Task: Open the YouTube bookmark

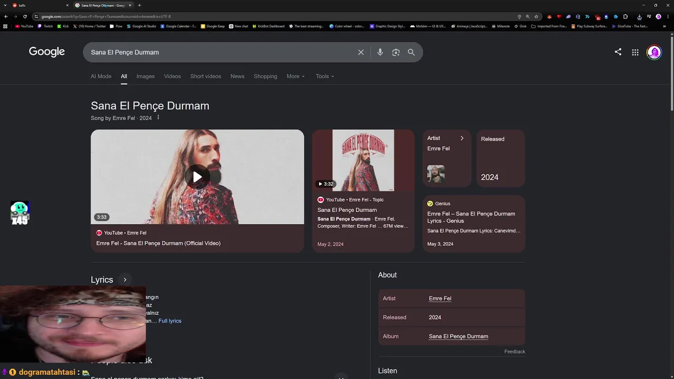Action: pyautogui.click(x=24, y=26)
